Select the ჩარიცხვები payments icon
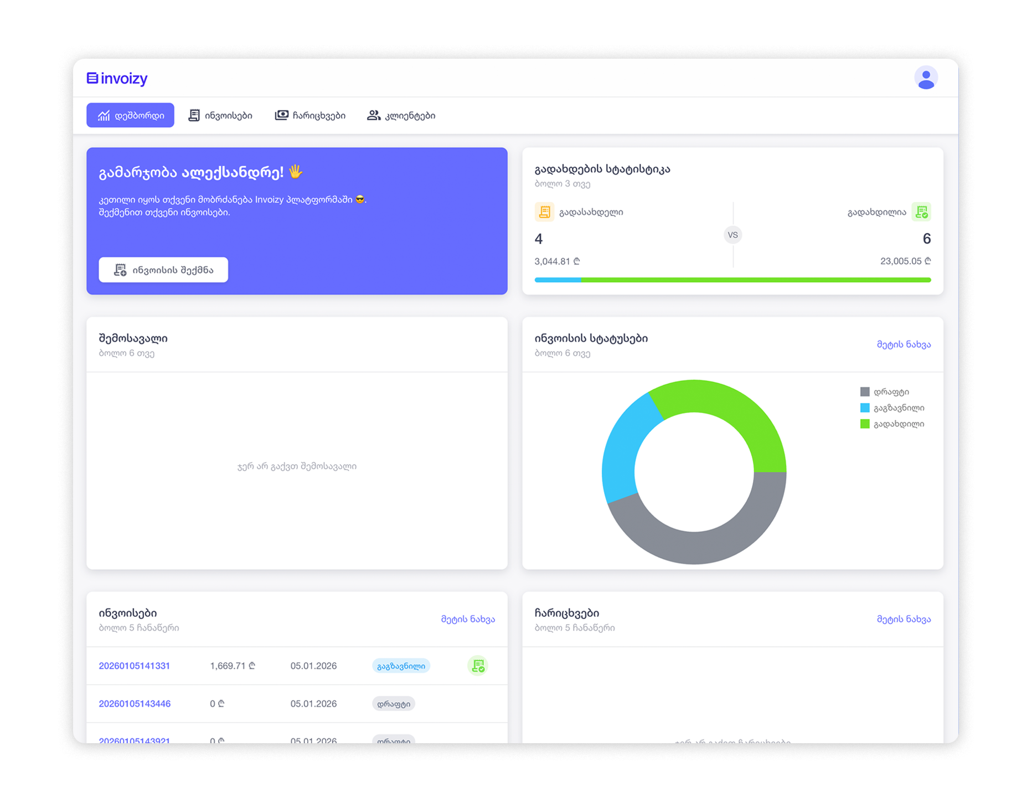The image size is (1032, 803). tap(282, 115)
